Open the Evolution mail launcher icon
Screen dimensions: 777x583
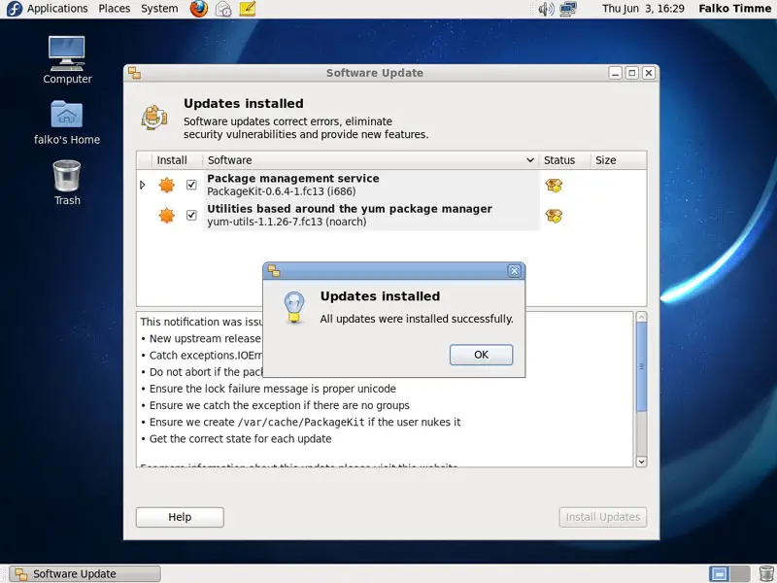(223, 9)
